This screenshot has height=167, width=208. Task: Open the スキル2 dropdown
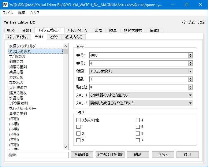click(141, 103)
